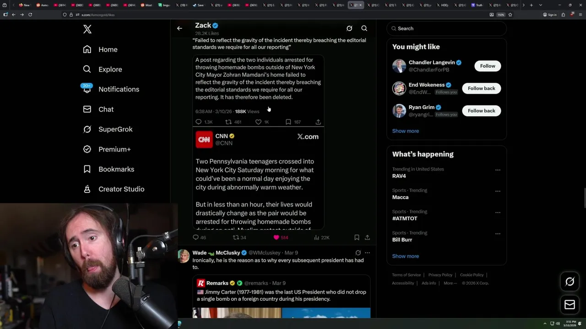Share the CNN quote post
Viewport: 586px width, 329px height.
[367, 237]
